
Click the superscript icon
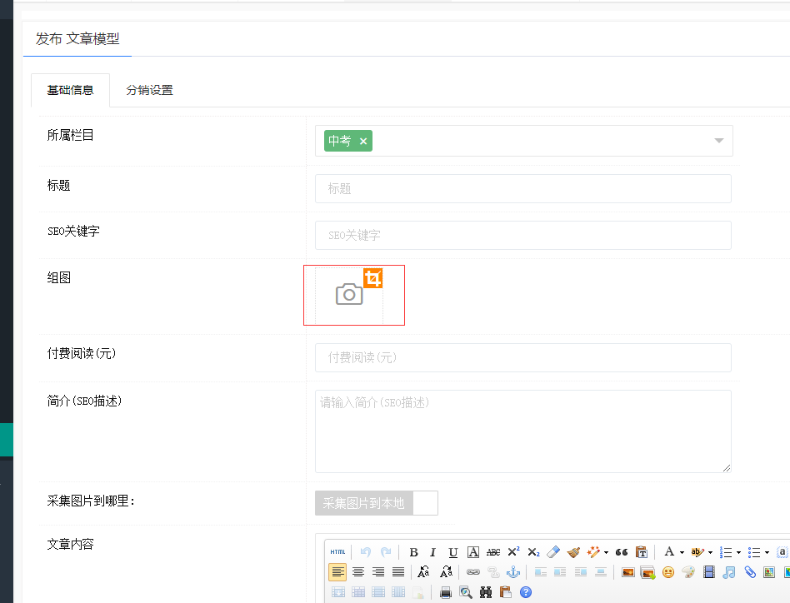(513, 552)
